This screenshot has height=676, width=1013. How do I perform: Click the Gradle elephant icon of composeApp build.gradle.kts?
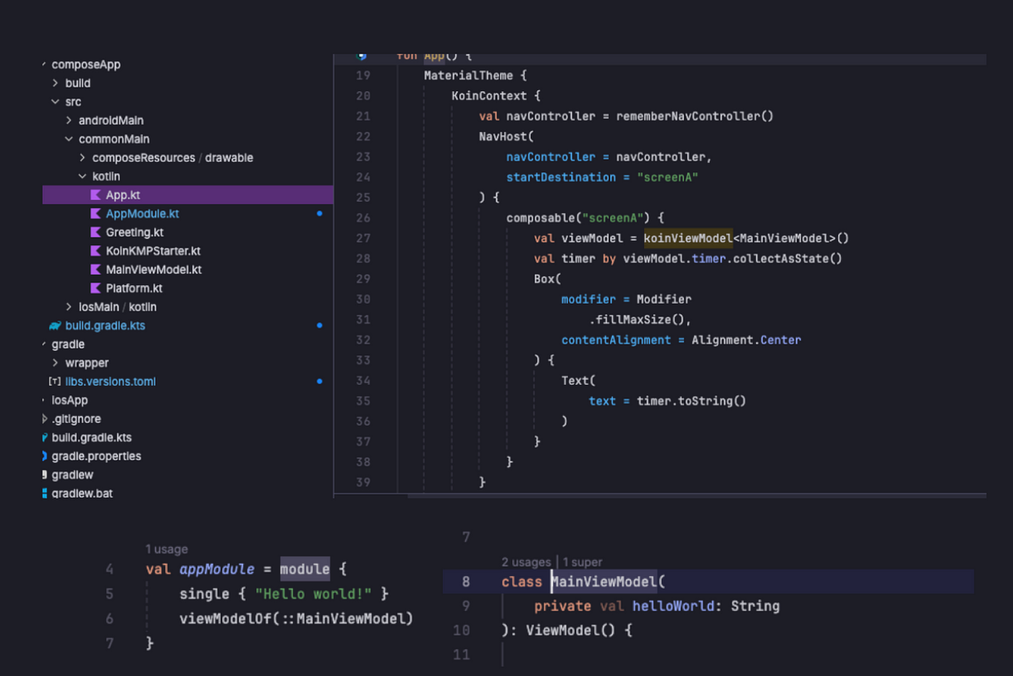(55, 326)
